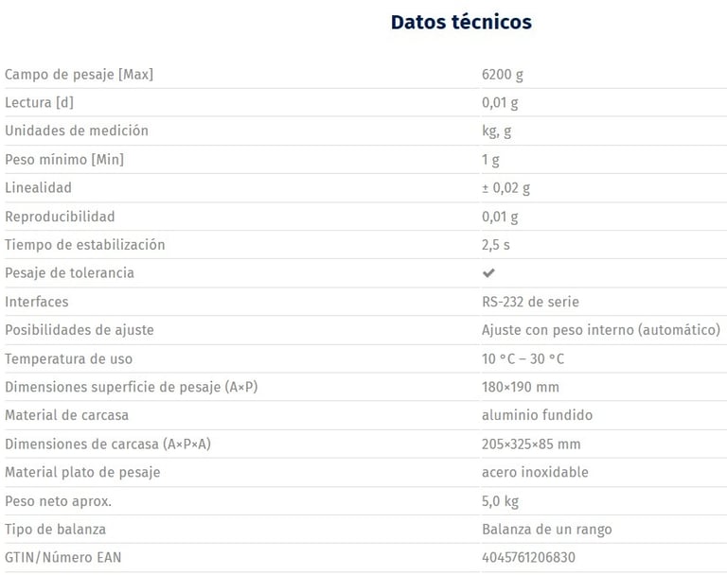The width and height of the screenshot is (727, 575).
Task: Click the RS-232 de serie interface value
Action: (x=530, y=302)
